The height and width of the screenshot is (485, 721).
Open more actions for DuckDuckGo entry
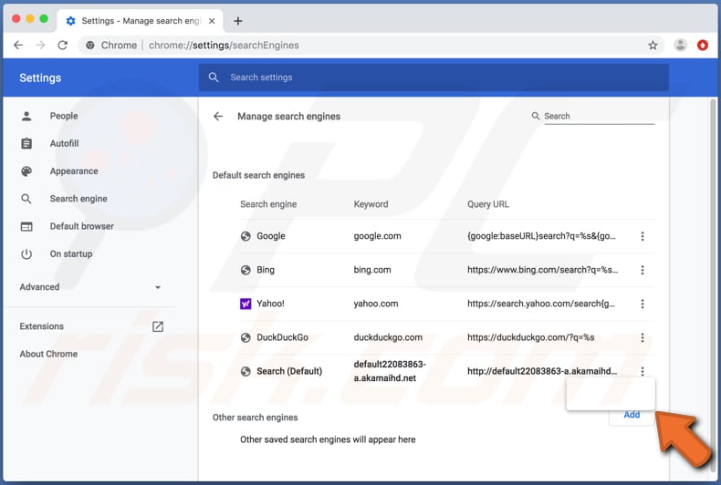point(643,337)
